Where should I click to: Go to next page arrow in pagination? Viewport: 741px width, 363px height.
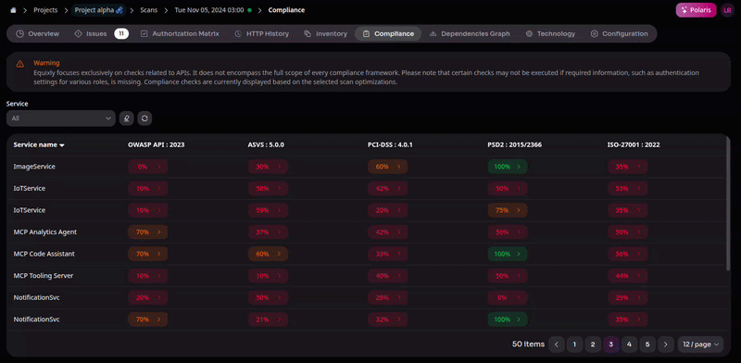click(x=665, y=344)
